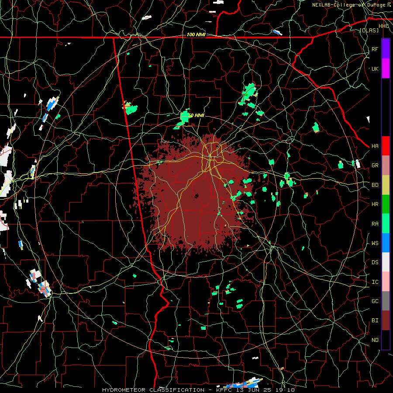Pick the light green RA legend swatch
This screenshot has width=393, height=393.
pos(386,224)
